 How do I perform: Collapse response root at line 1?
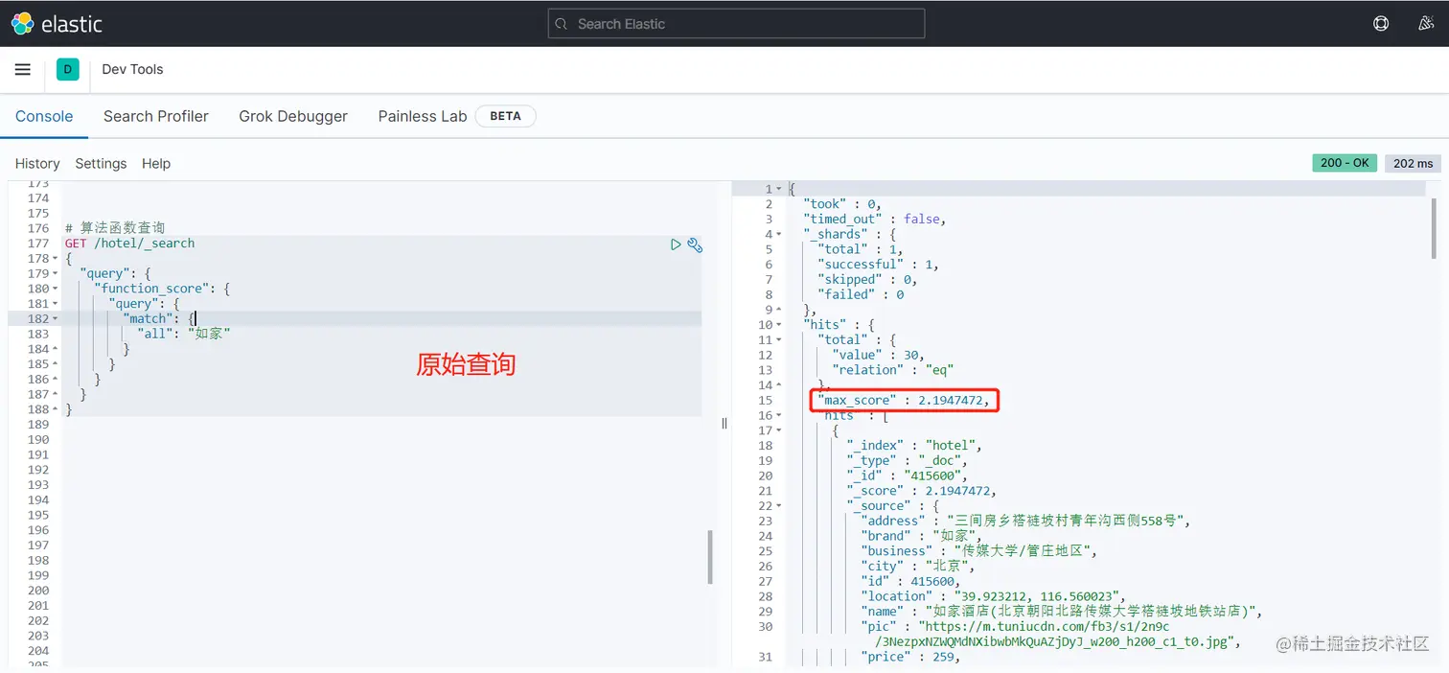[x=779, y=189]
